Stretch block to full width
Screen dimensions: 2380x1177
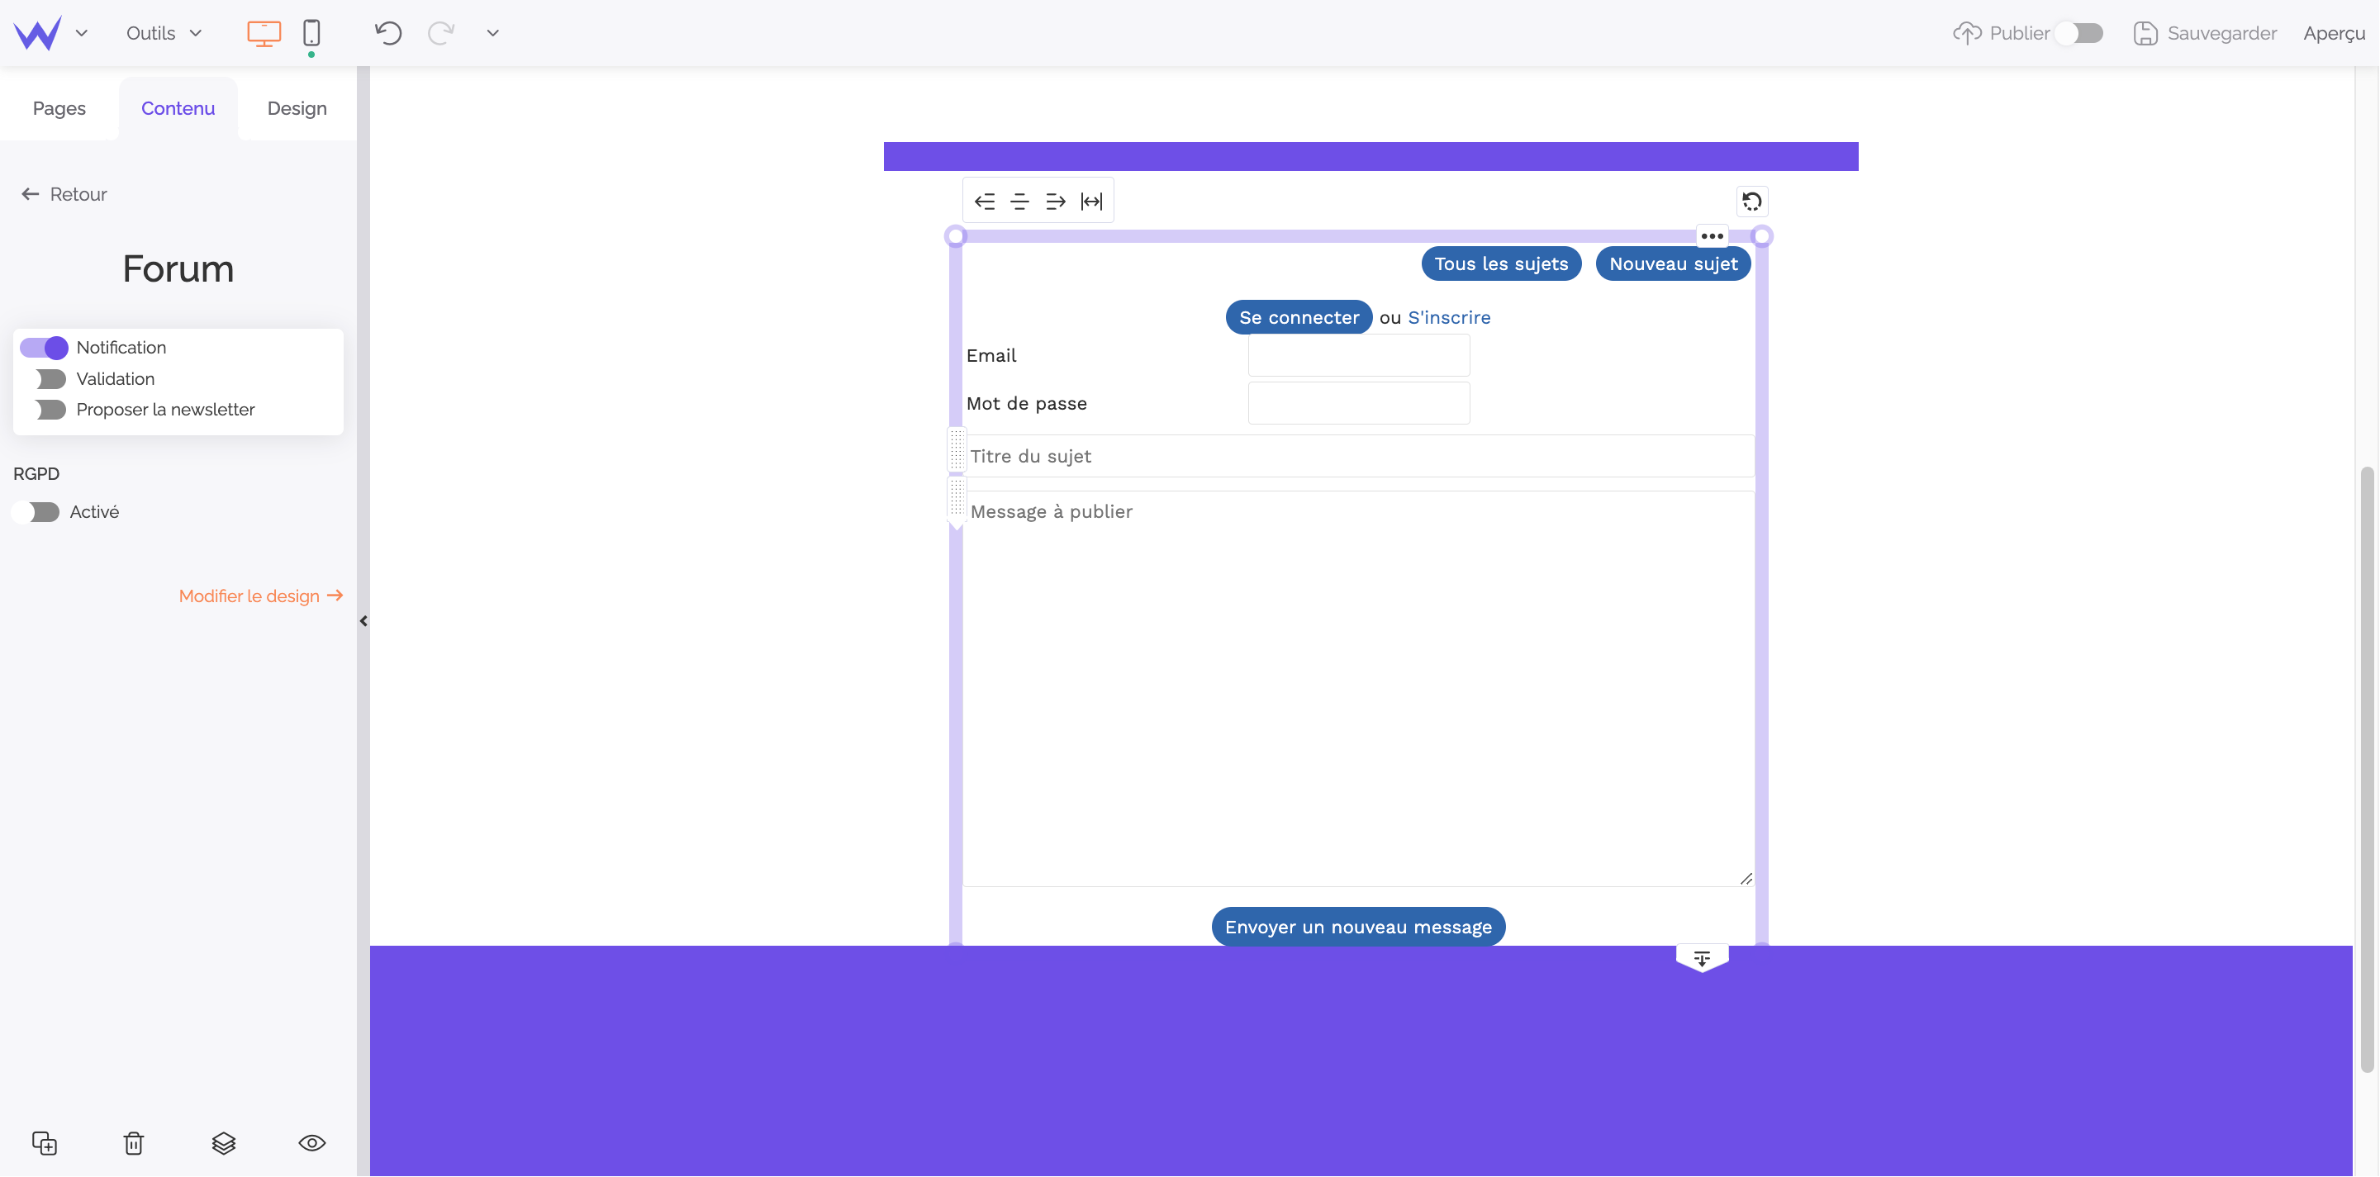tap(1091, 202)
